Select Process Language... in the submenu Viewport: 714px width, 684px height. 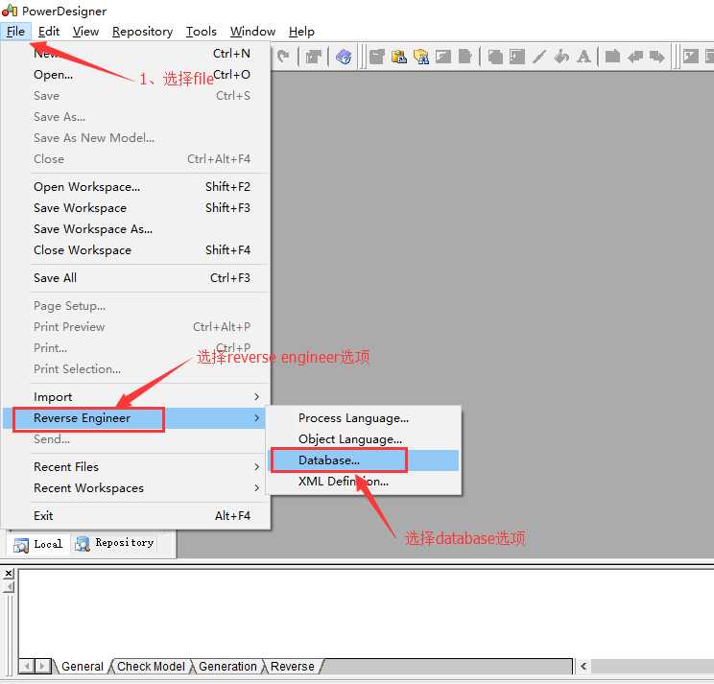tap(365, 417)
